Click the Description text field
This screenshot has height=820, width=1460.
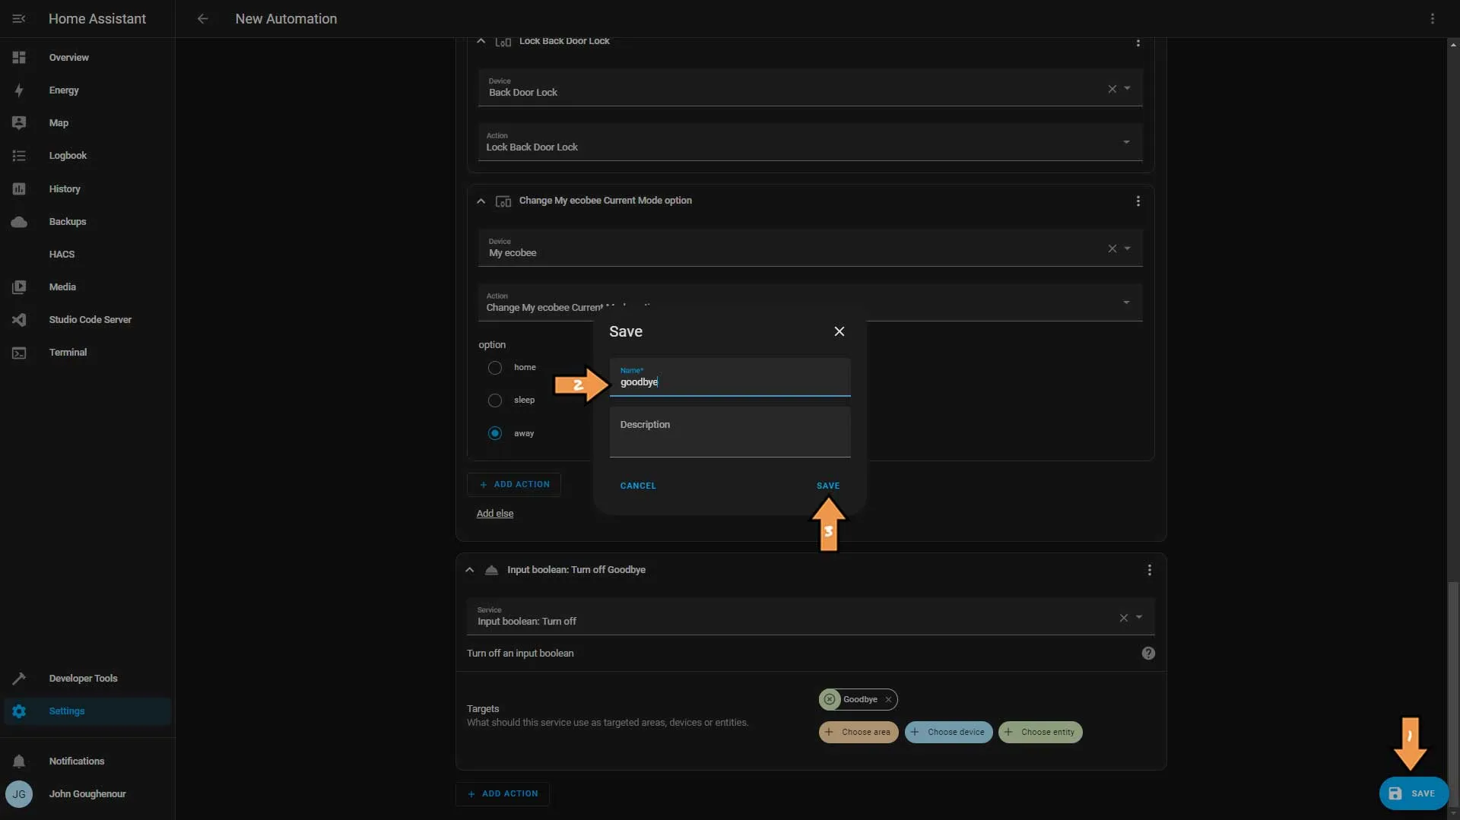coord(730,432)
